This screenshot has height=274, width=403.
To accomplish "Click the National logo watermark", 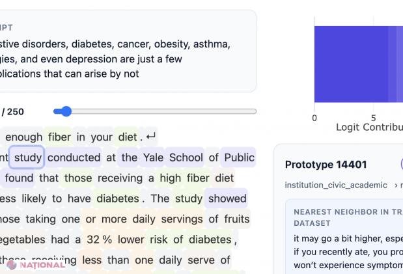I will tap(36, 265).
